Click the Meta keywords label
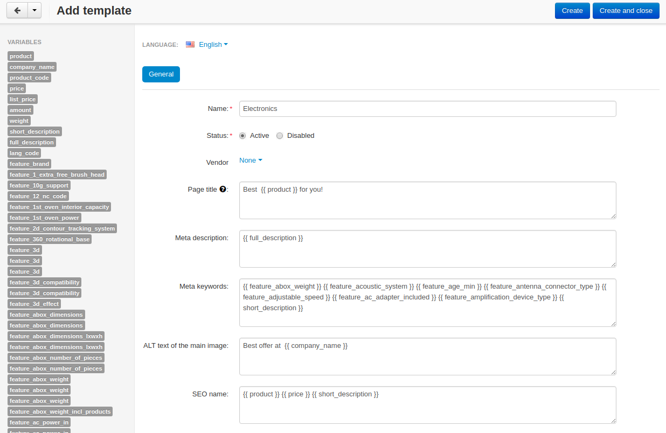 point(204,287)
